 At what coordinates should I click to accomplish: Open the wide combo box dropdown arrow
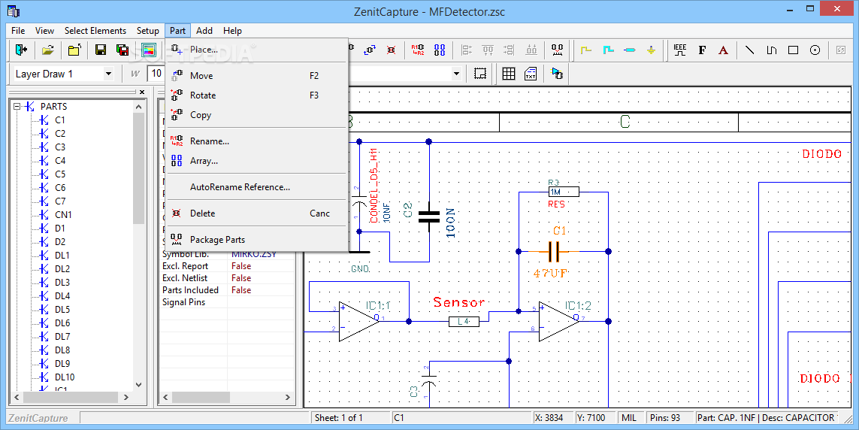point(456,74)
